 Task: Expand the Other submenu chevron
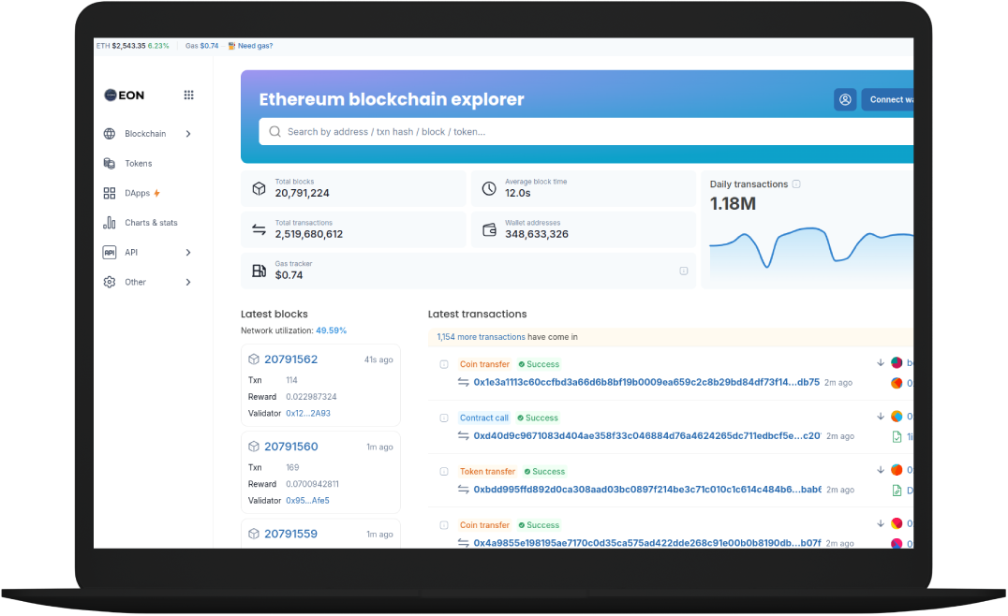(x=188, y=282)
